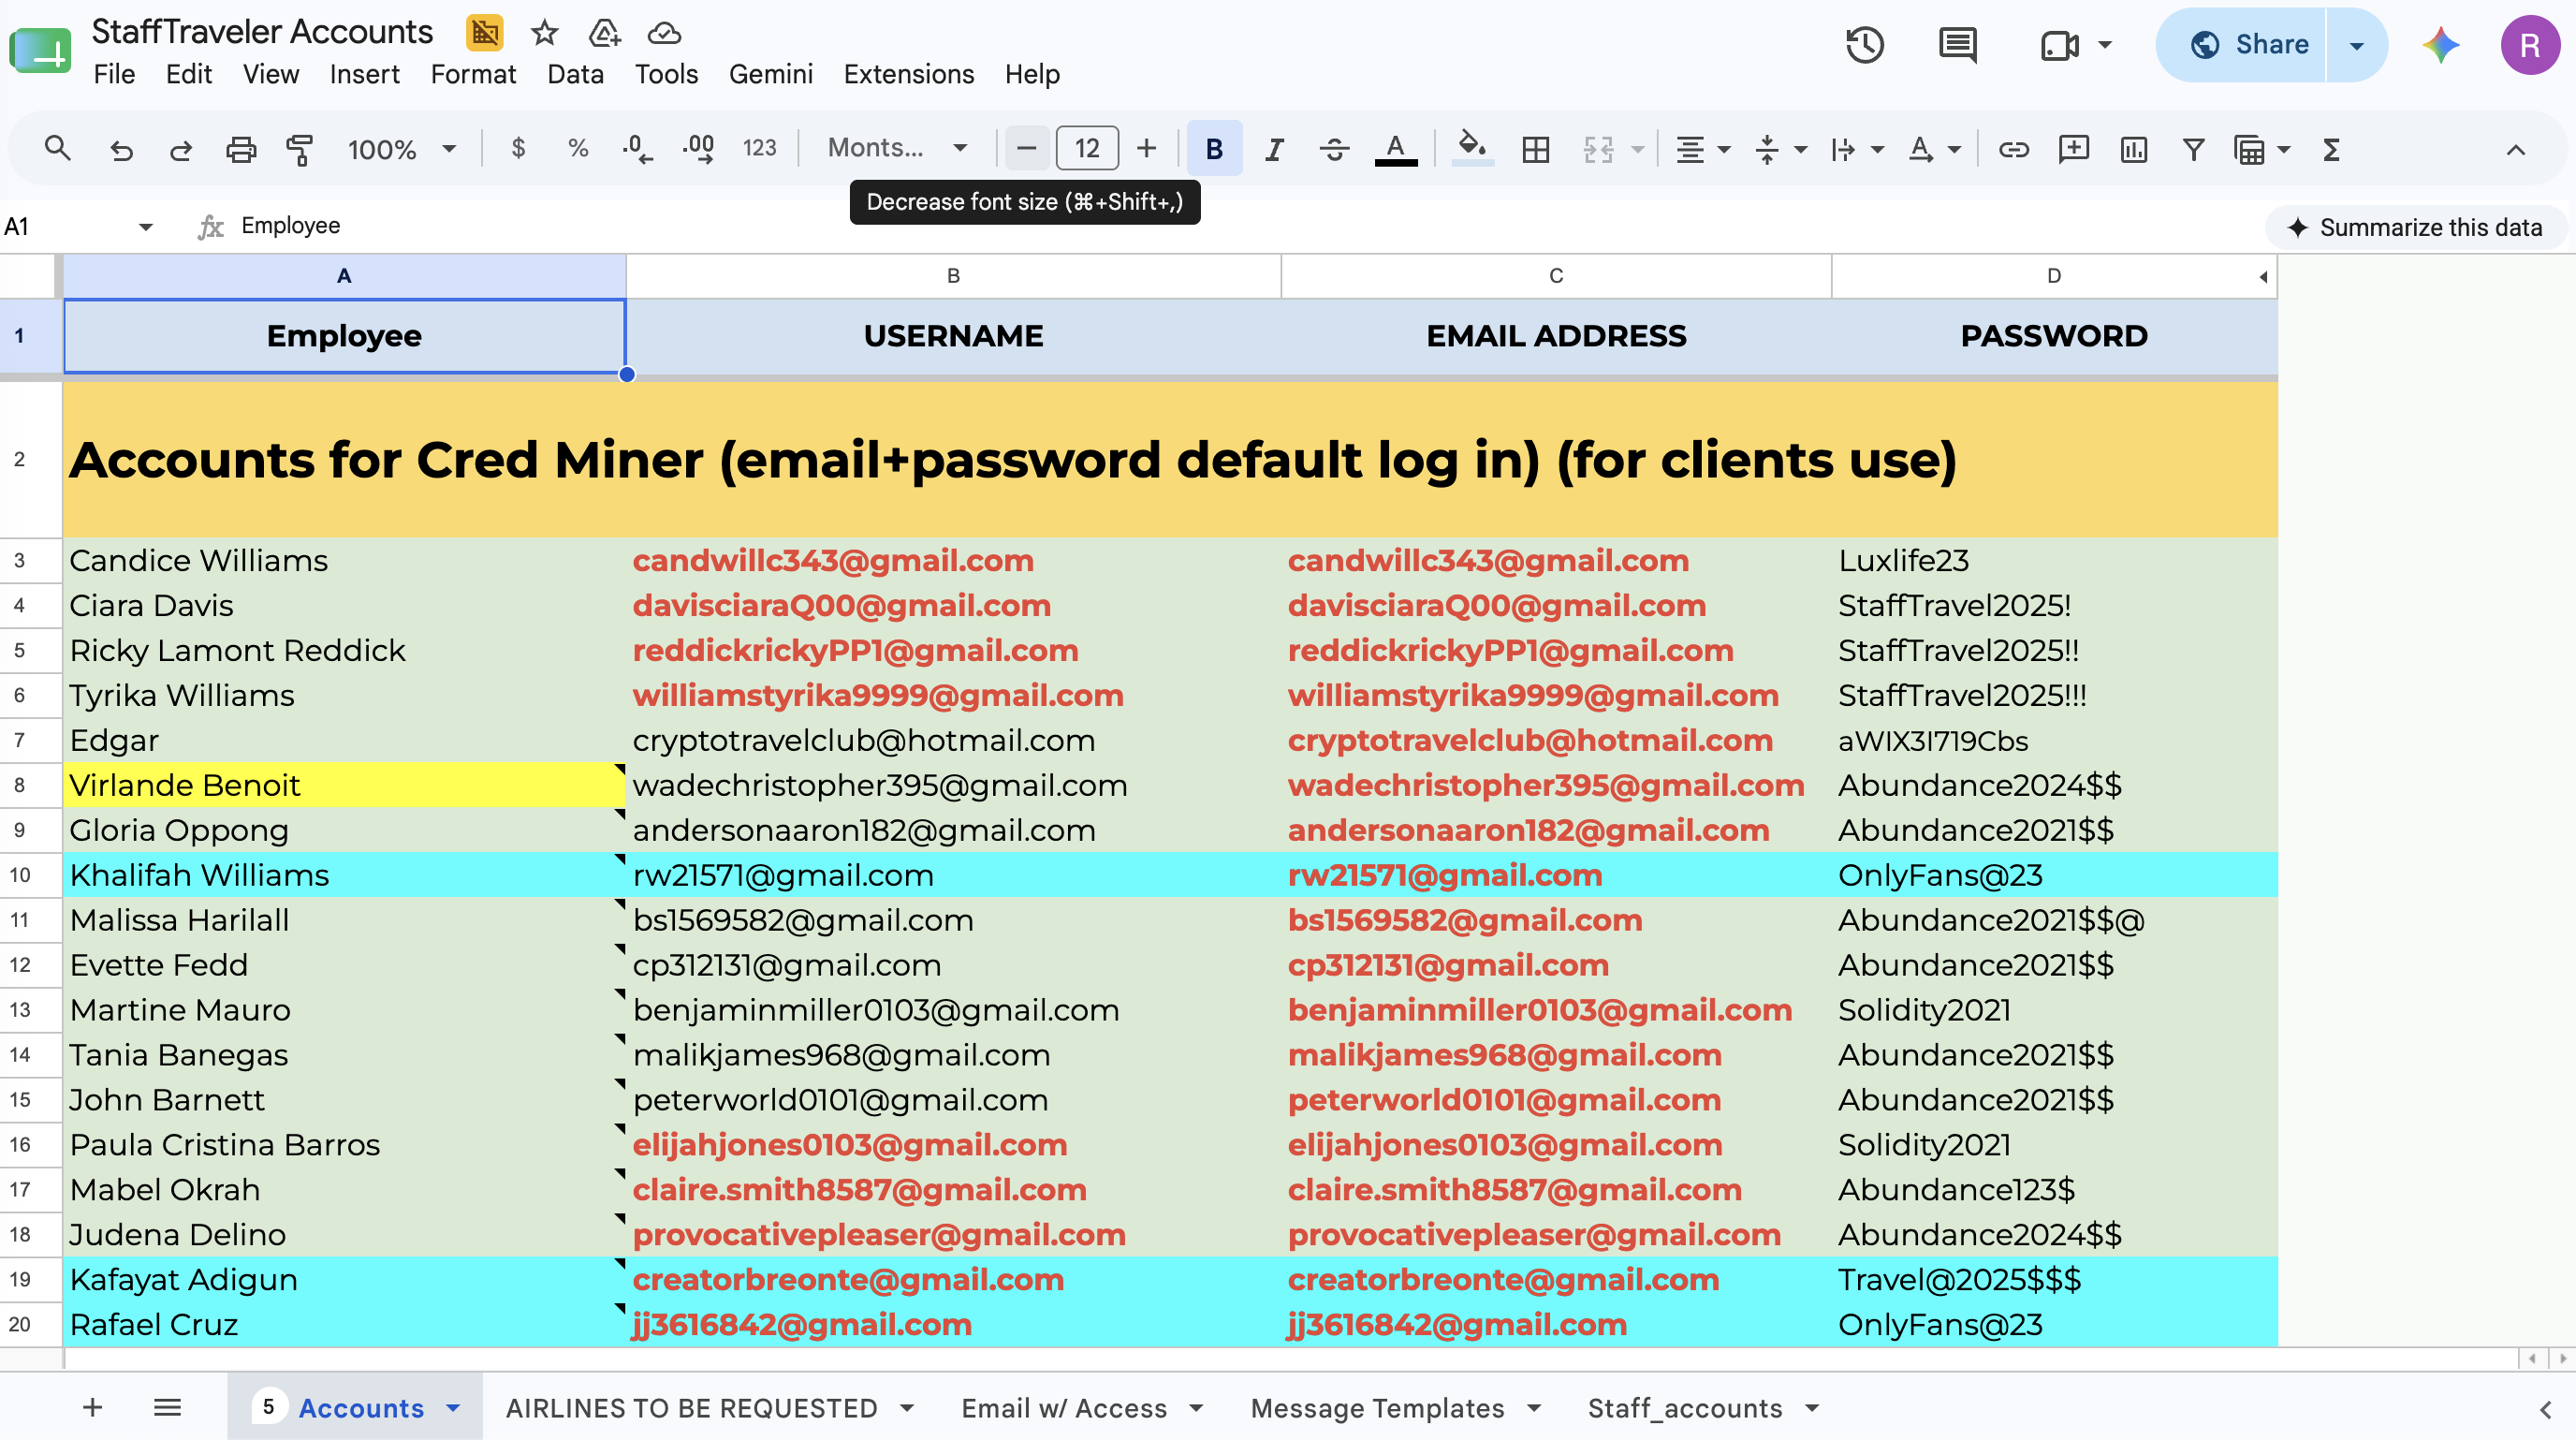This screenshot has width=2576, height=1440.
Task: Switch to AIRLINES TO BE REQUESTED tab
Action: pos(691,1408)
